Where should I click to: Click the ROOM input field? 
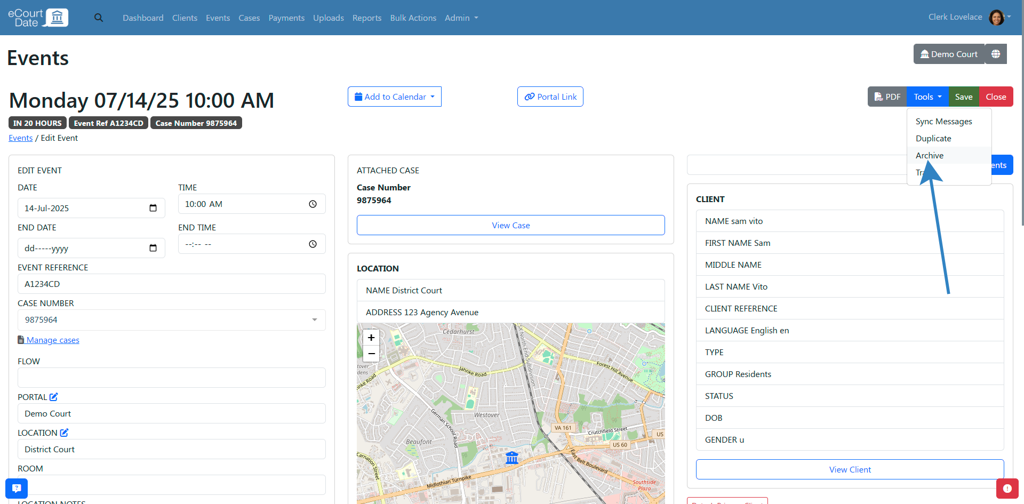tap(172, 485)
